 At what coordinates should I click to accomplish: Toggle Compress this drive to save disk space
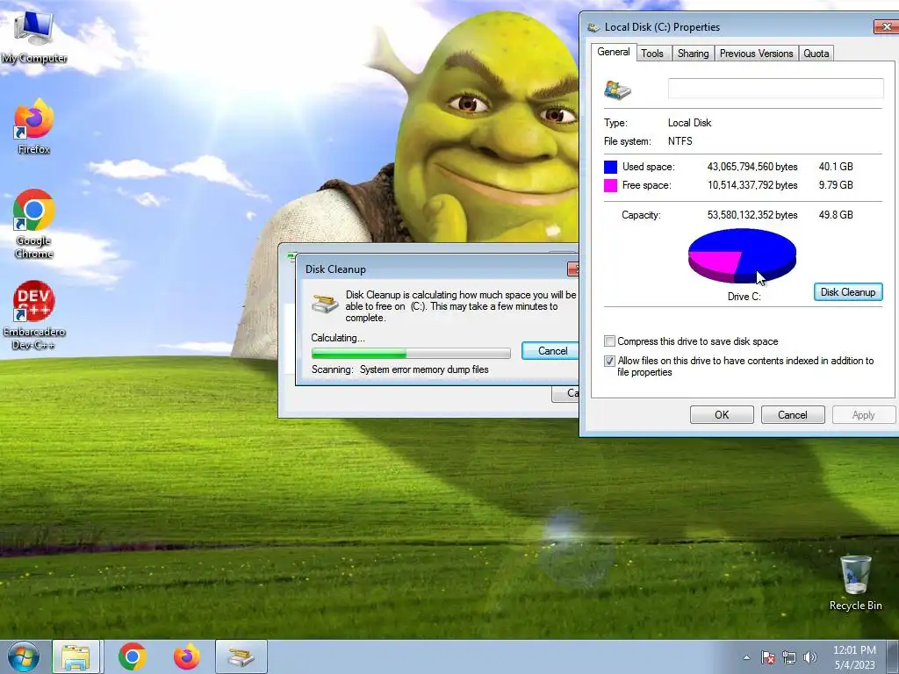click(609, 341)
